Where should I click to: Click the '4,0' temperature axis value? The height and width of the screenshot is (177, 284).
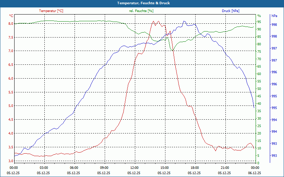(x=11, y=133)
